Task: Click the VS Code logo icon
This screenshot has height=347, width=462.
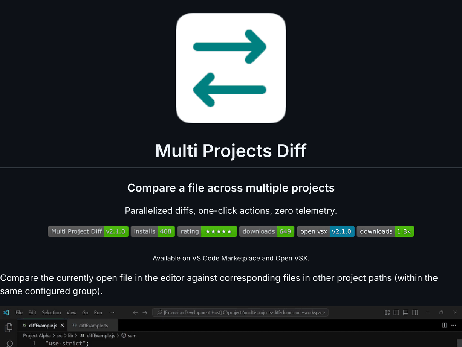Action: click(x=6, y=312)
